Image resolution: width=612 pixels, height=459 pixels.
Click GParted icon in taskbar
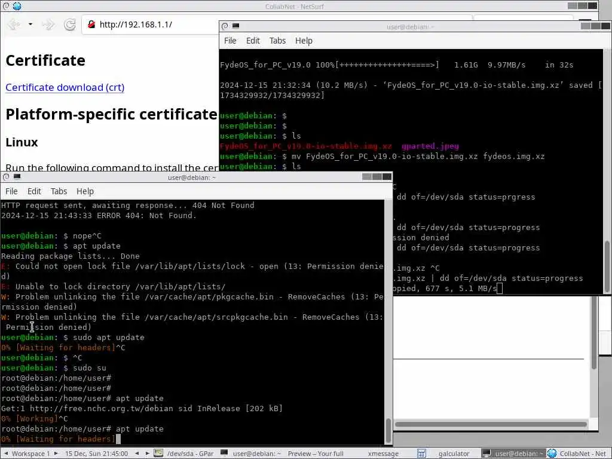click(158, 454)
